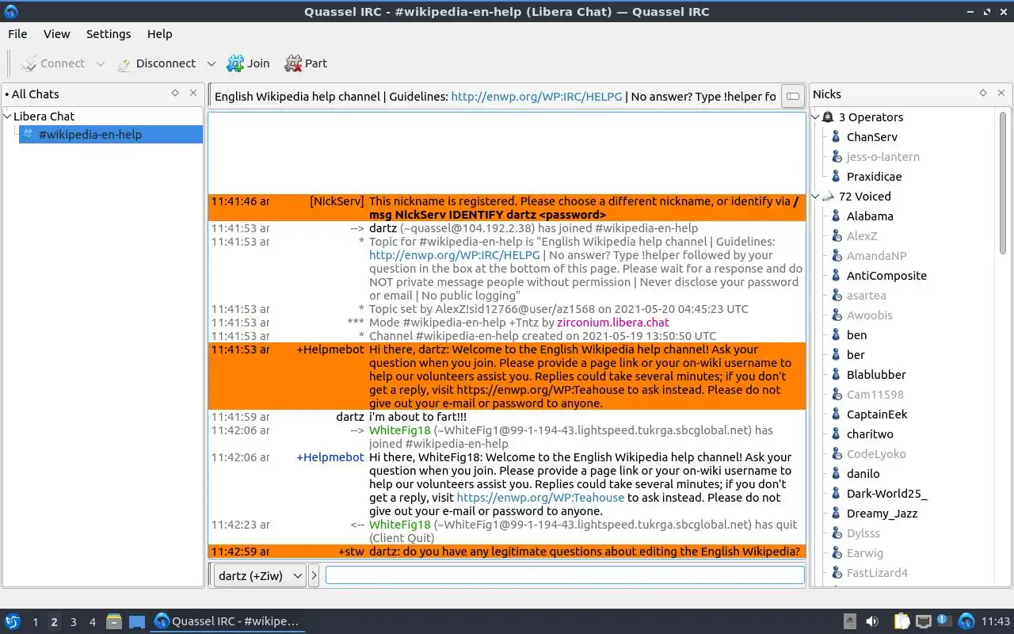Viewport: 1014px width, 634px height.
Task: Click WhiteFig18 nick in the quit message
Action: point(399,525)
